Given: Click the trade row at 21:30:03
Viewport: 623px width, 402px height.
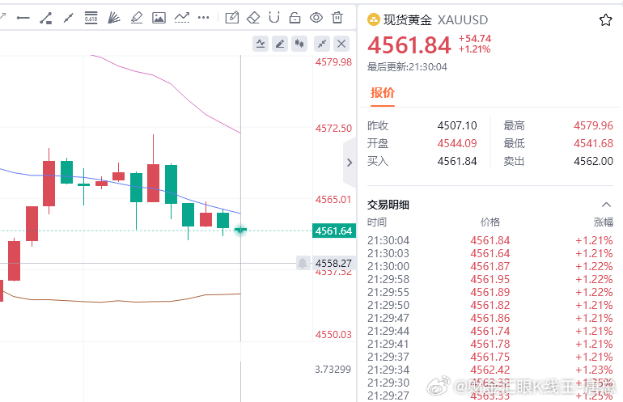Looking at the screenshot, I should click(489, 253).
